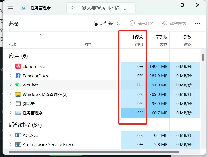208x157 pixels.
Task: Minimize the Task Manager window
Action: pyautogui.click(x=167, y=5)
